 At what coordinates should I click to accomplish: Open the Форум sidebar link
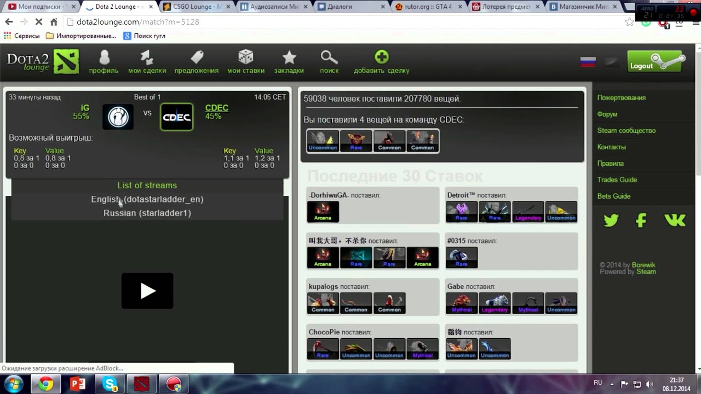point(607,114)
